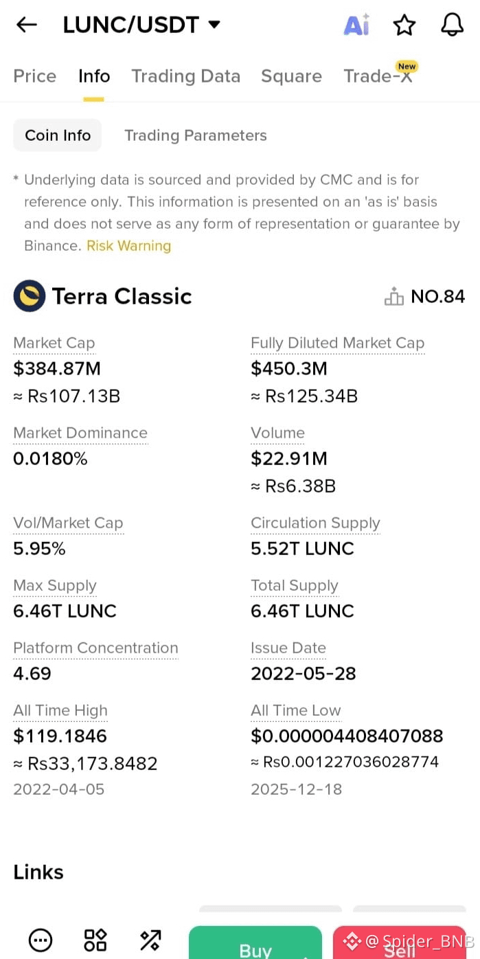Viewport: 480px width, 959px height.
Task: Open the Trade-X tab
Action: coord(378,76)
